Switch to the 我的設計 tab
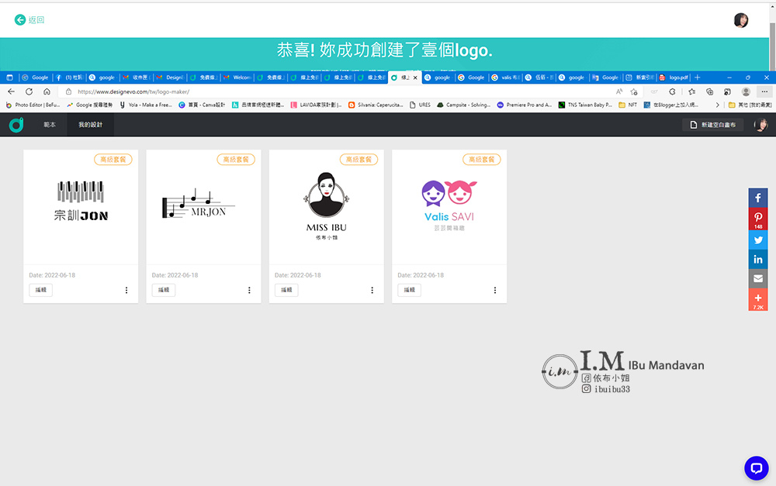Screen dimensions: 776x486 click(89, 123)
